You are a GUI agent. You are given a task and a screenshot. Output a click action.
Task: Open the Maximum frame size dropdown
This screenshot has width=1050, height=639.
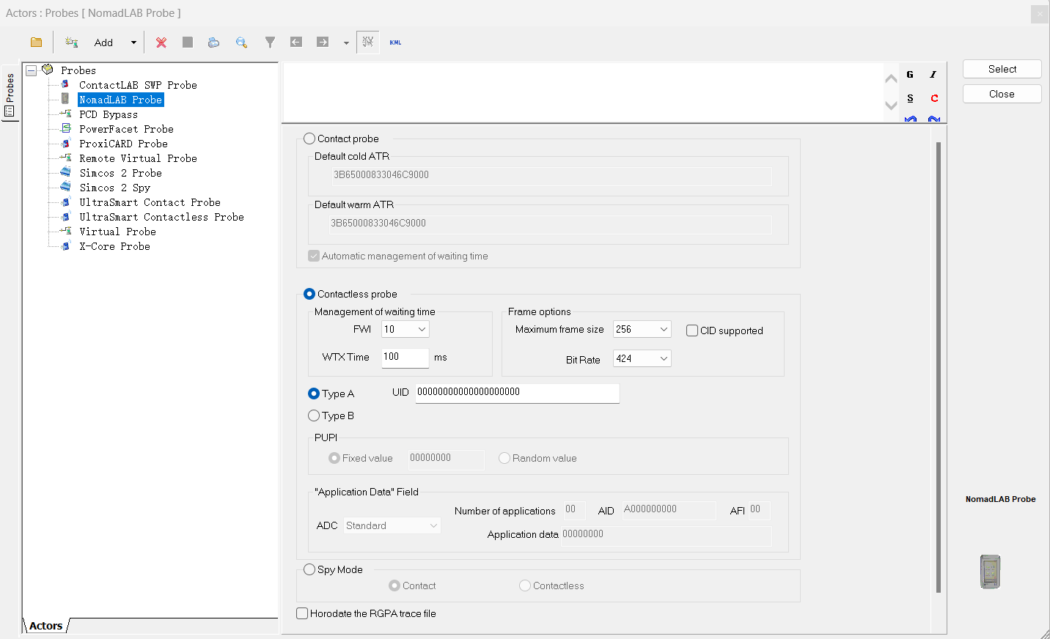[x=642, y=330]
